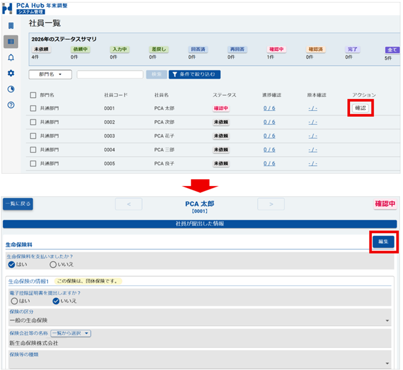Check the row for employee 0002
This screenshot has height=370, width=403.
[33, 122]
